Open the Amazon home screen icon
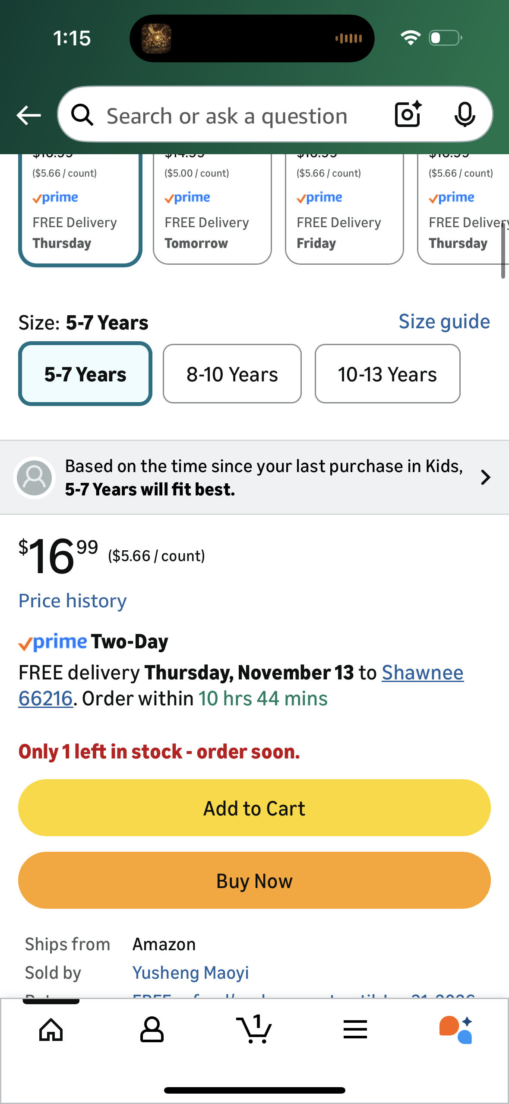The height and width of the screenshot is (1104, 509). (x=51, y=1030)
